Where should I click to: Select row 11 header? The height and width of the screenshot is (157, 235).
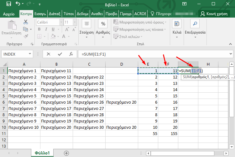(x=4, y=133)
